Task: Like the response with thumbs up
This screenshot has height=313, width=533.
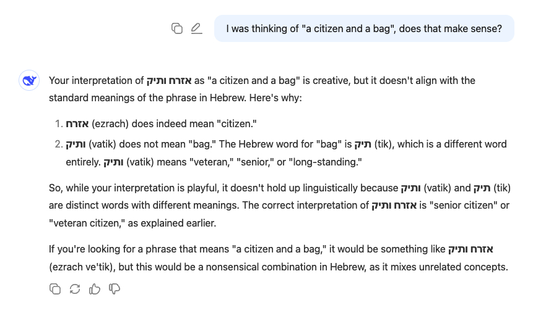Action: click(95, 288)
